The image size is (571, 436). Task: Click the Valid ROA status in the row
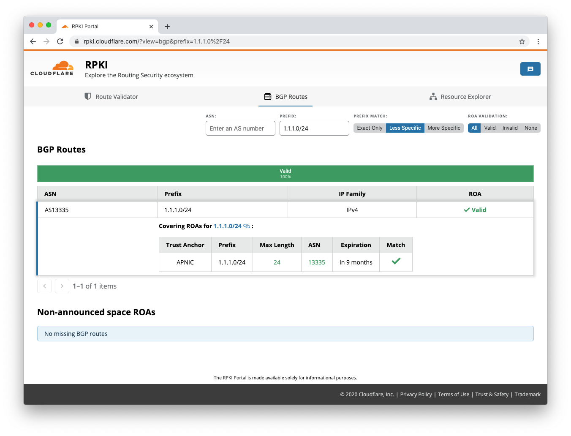point(475,210)
